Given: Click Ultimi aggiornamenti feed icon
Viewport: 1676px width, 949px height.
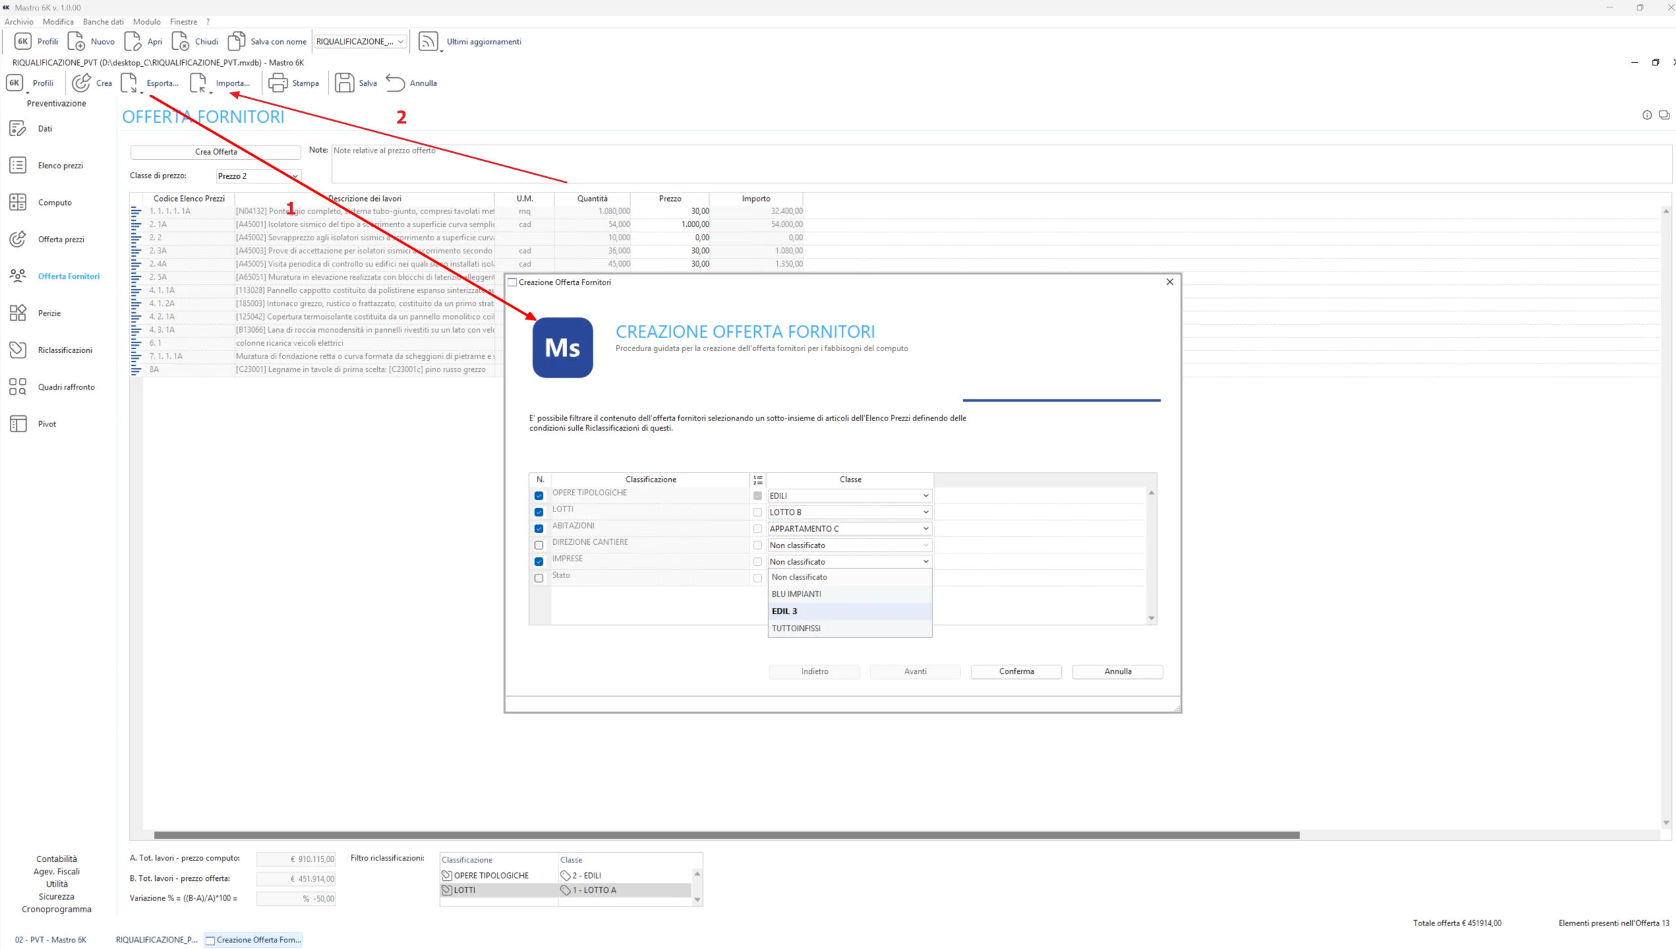Looking at the screenshot, I should (x=428, y=41).
